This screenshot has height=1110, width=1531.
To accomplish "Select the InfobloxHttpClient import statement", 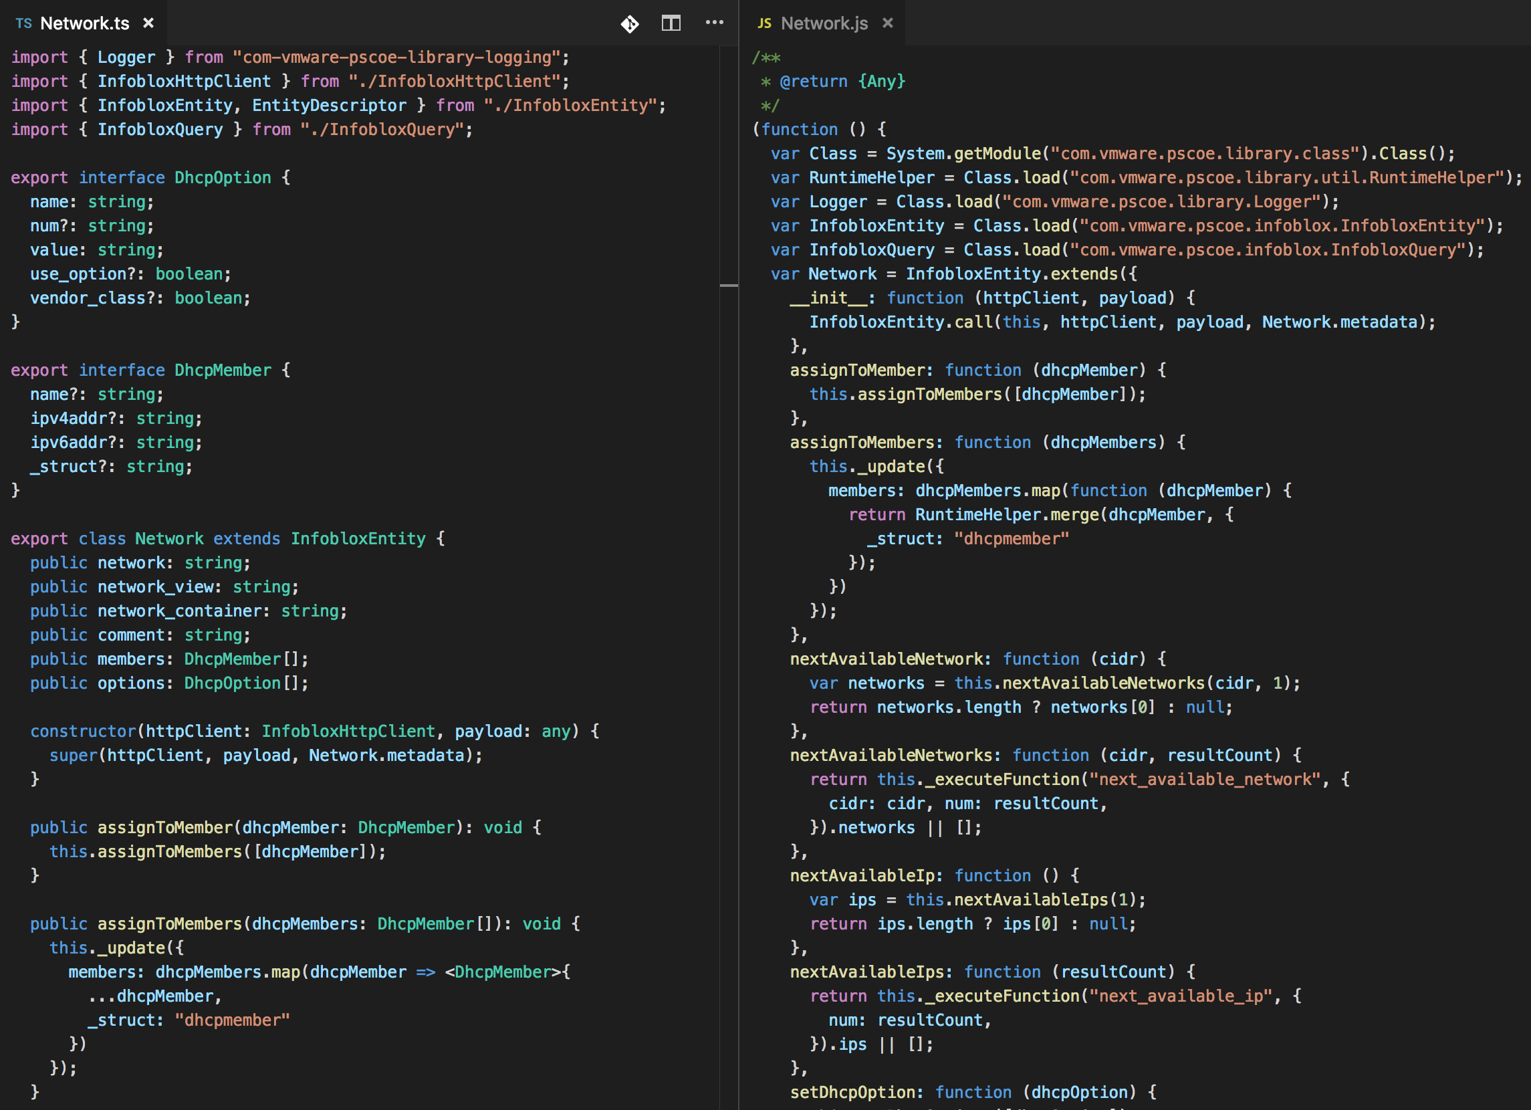I will [x=290, y=81].
